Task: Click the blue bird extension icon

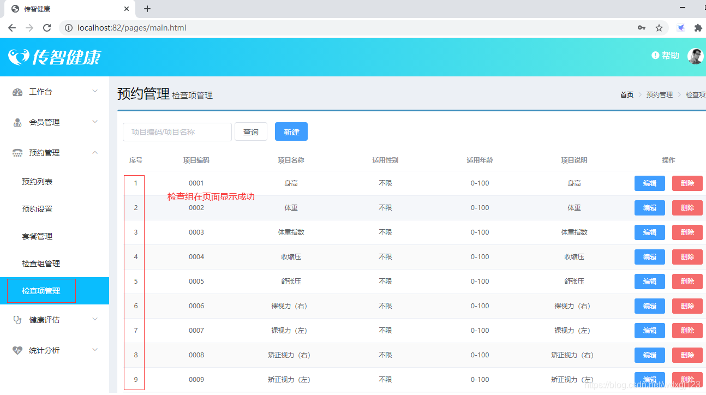Action: tap(681, 28)
